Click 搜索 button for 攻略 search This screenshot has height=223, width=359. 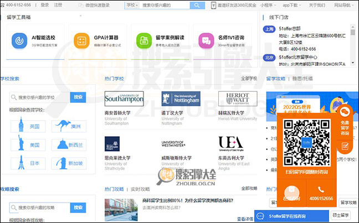coord(78,208)
